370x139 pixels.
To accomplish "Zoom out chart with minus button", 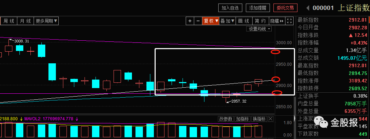I will coord(198,21).
